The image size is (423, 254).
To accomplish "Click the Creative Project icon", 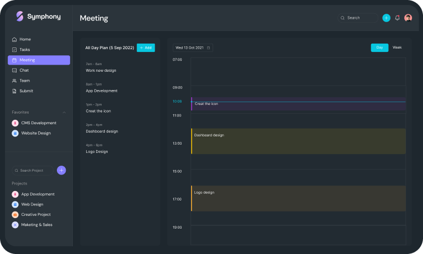I will point(15,215).
